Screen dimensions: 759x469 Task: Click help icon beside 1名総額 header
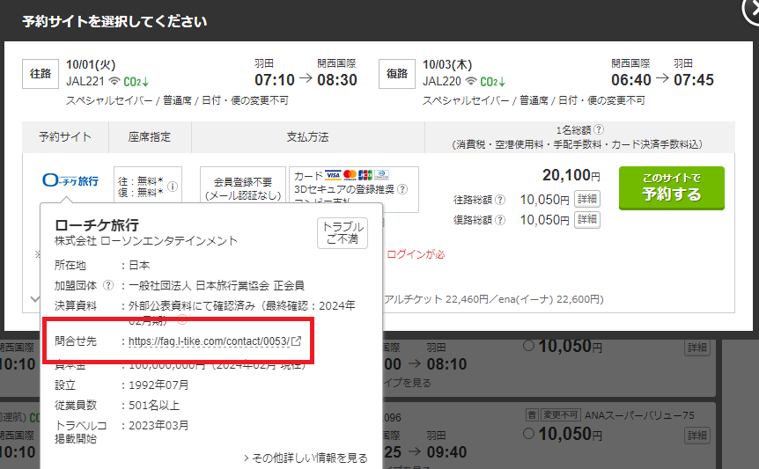pyautogui.click(x=599, y=129)
